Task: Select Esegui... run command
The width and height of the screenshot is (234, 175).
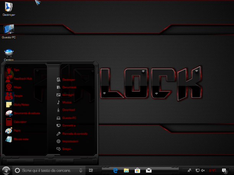Action: tap(65, 149)
